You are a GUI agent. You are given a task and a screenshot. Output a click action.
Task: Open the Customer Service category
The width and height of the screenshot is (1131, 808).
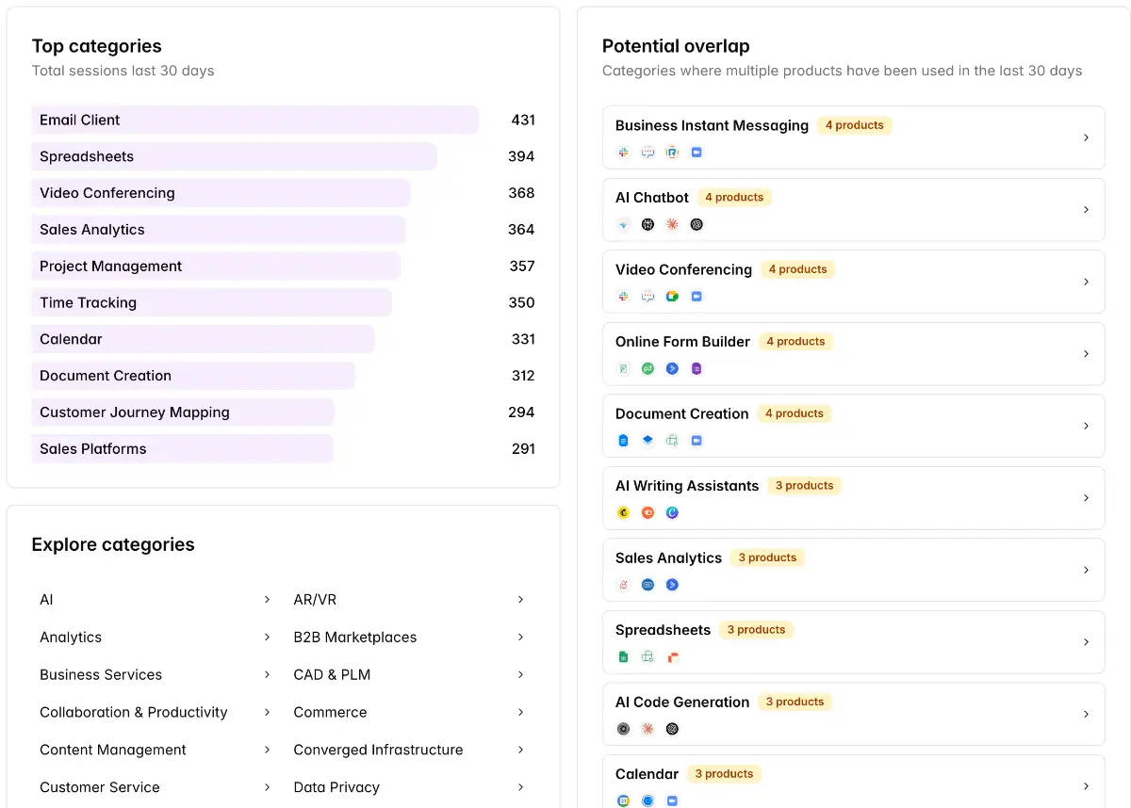click(x=99, y=787)
